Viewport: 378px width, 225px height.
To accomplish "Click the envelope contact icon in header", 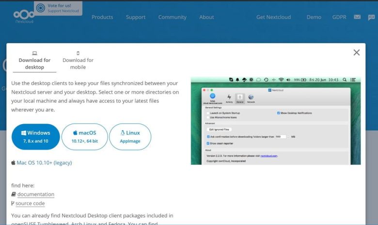I will 357,17.
